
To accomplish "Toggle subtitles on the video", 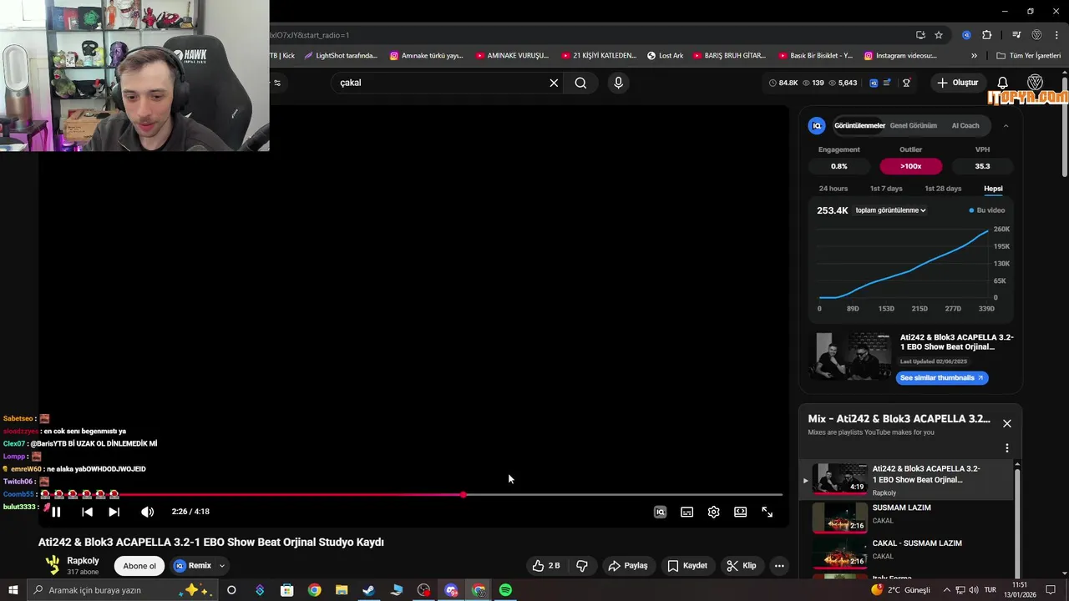I will (686, 512).
